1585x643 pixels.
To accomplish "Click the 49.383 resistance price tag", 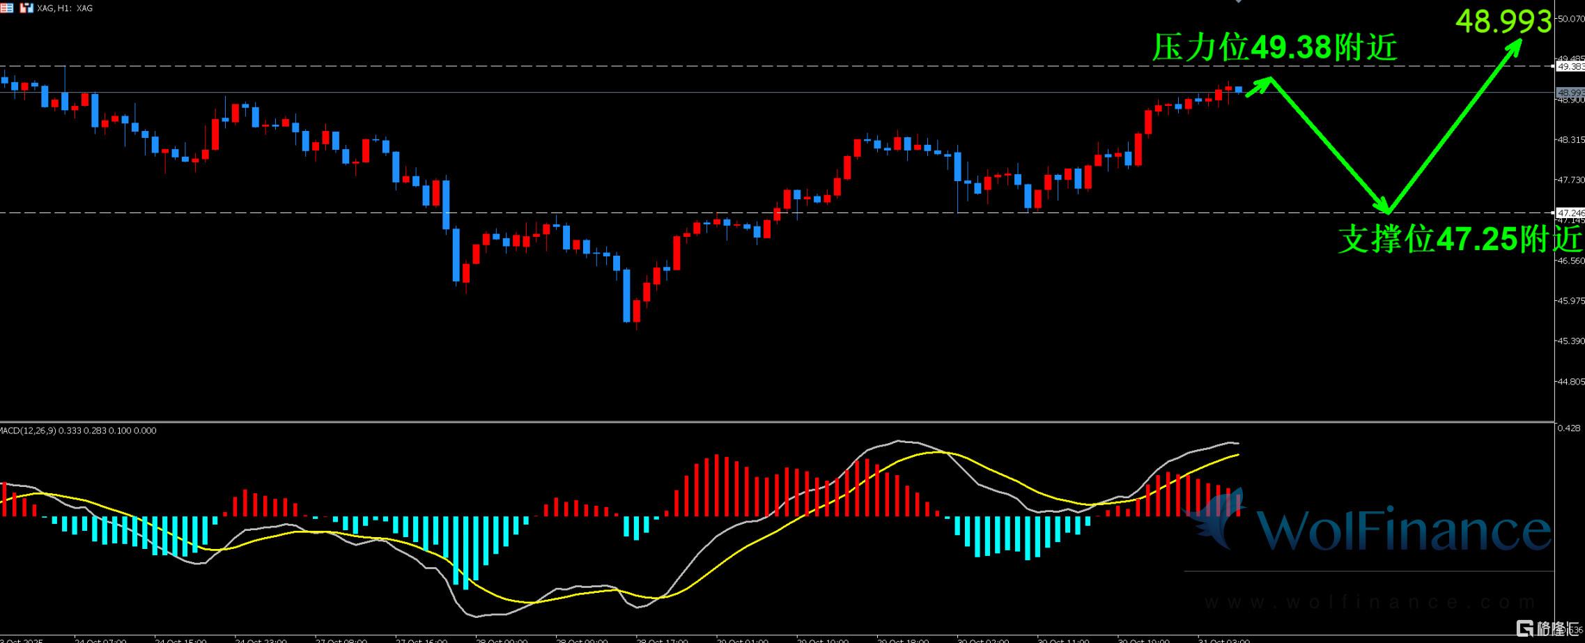I will (1570, 67).
